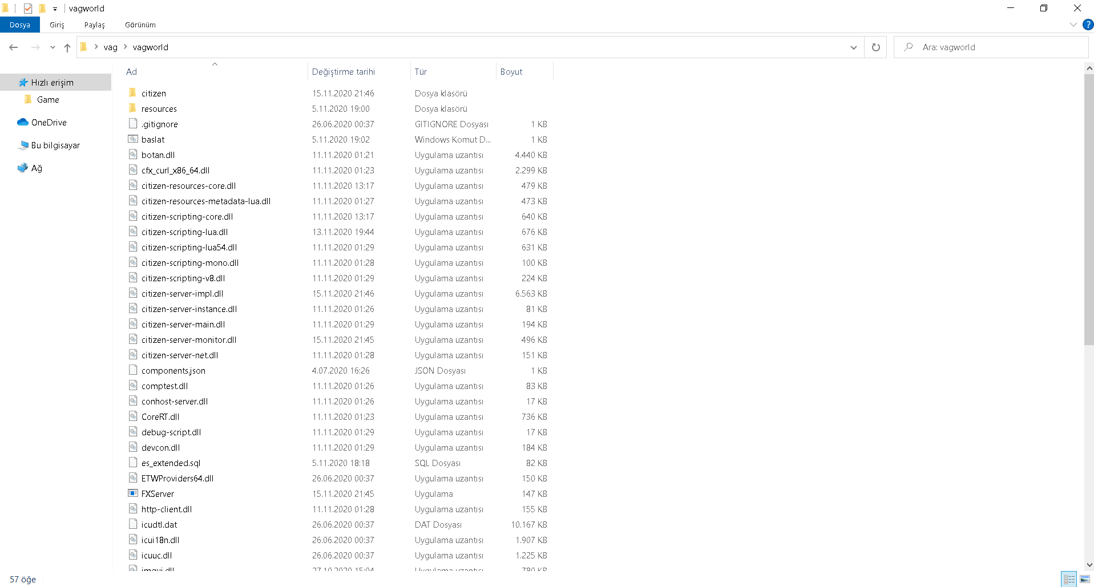Open the Help question mark icon

tap(1088, 25)
